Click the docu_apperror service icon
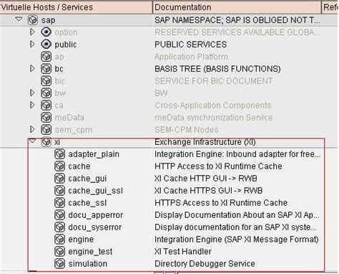The image size is (339, 274). click(x=59, y=215)
